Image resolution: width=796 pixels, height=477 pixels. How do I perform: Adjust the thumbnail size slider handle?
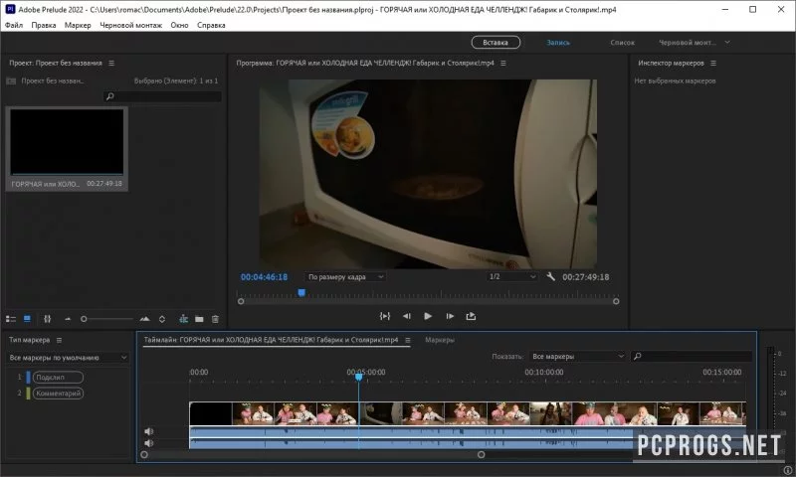(x=84, y=319)
